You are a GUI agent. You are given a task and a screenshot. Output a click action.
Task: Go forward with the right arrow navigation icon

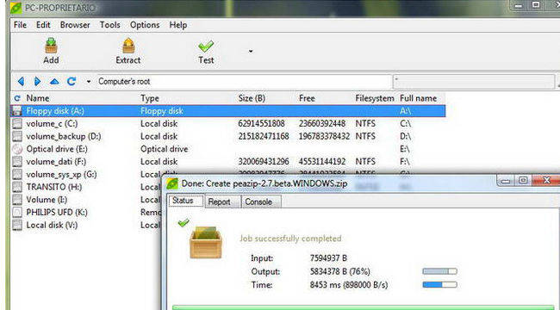pyautogui.click(x=37, y=82)
